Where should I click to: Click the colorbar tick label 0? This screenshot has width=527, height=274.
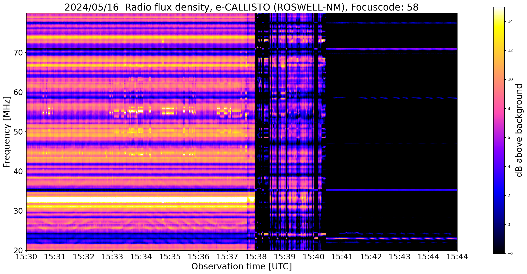(x=509, y=225)
